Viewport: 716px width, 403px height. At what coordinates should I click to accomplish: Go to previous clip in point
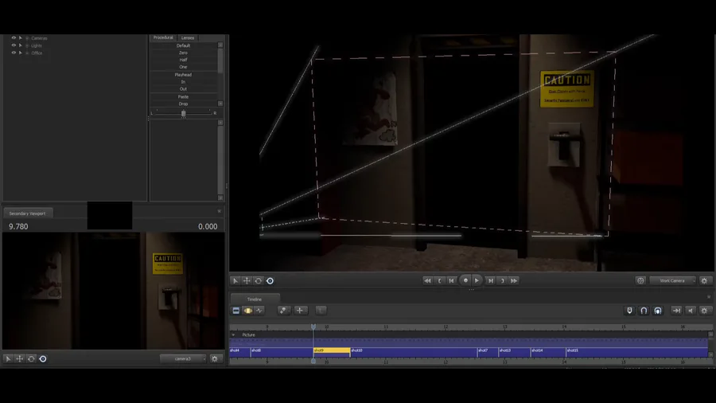click(440, 280)
